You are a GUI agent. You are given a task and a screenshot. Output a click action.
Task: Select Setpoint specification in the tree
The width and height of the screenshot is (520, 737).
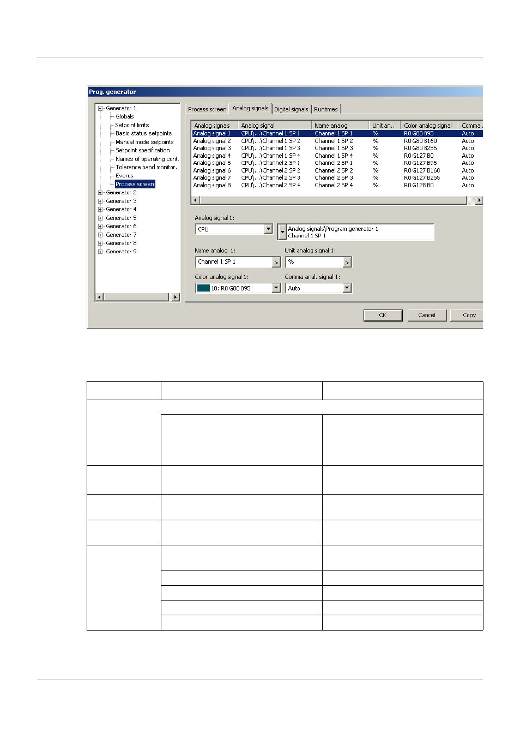tap(142, 150)
